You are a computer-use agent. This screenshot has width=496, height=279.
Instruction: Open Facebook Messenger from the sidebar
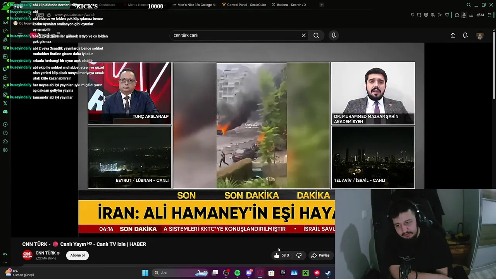point(5,77)
